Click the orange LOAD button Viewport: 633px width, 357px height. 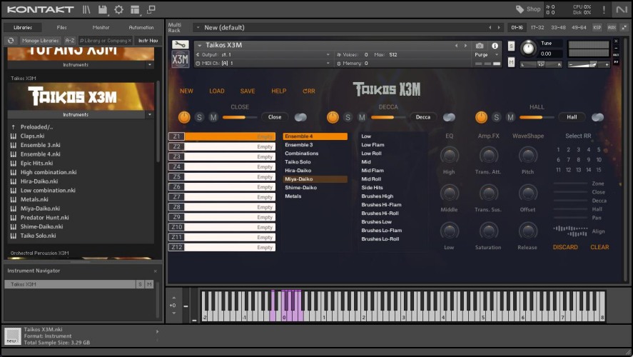coord(216,91)
